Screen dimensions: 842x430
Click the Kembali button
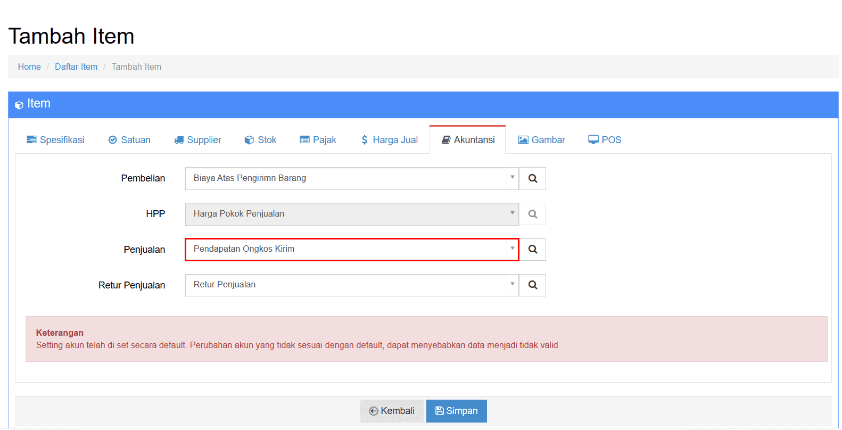click(392, 411)
